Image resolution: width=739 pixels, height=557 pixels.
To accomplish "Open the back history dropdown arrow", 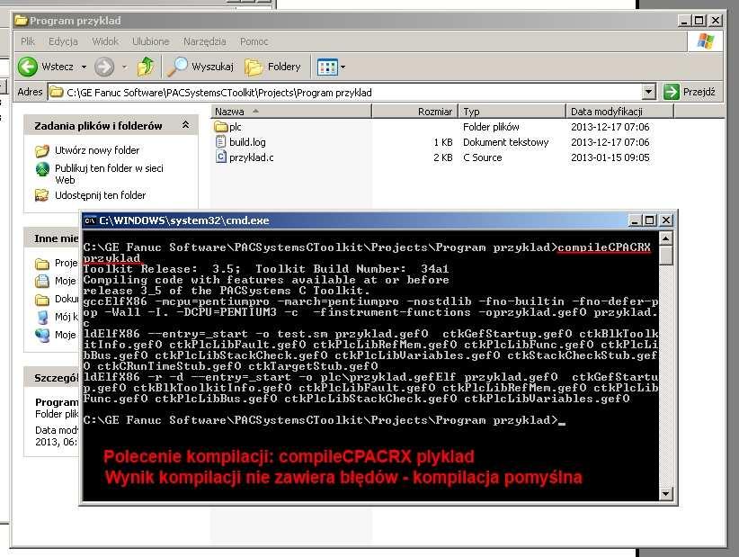I will 84,67.
